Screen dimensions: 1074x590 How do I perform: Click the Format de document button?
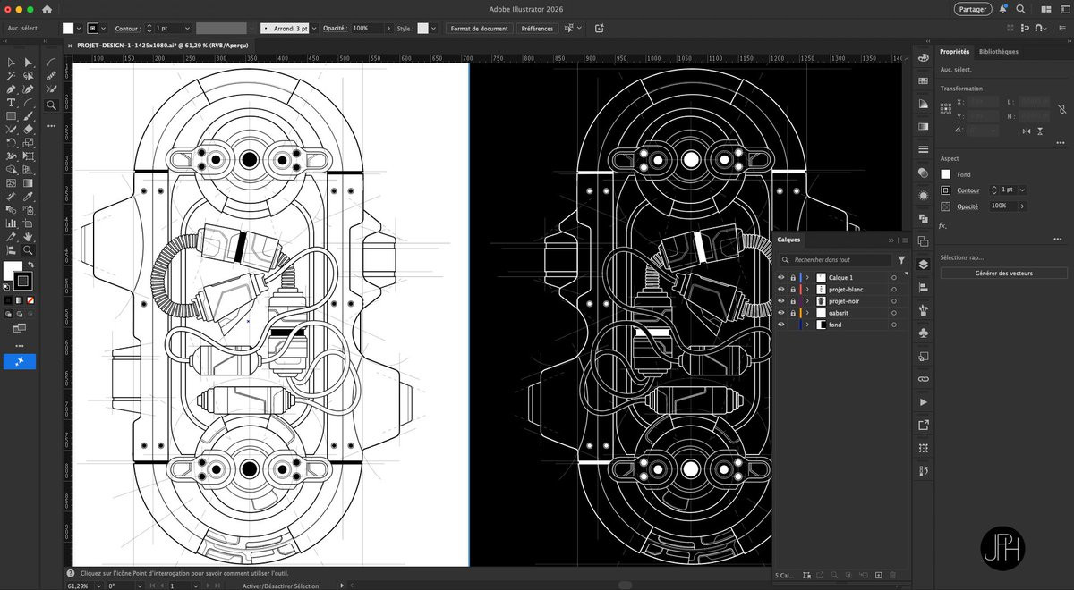(479, 29)
